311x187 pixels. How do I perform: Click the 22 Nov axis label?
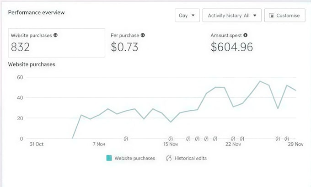coord(233,144)
